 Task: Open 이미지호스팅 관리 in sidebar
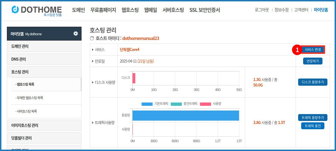(x=44, y=125)
